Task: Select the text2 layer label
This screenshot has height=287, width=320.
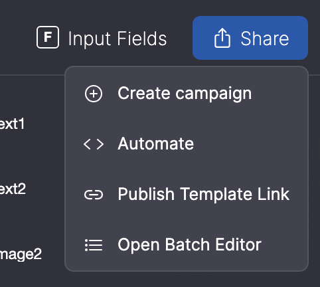Action: tap(13, 189)
